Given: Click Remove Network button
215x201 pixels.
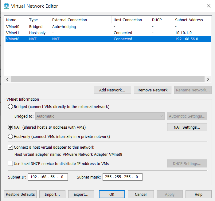Looking at the screenshot, I should (x=152, y=90).
